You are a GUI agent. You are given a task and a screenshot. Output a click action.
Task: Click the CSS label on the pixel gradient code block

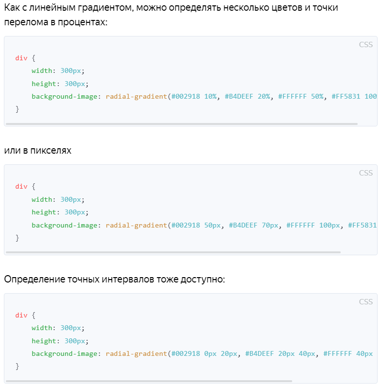coord(365,173)
